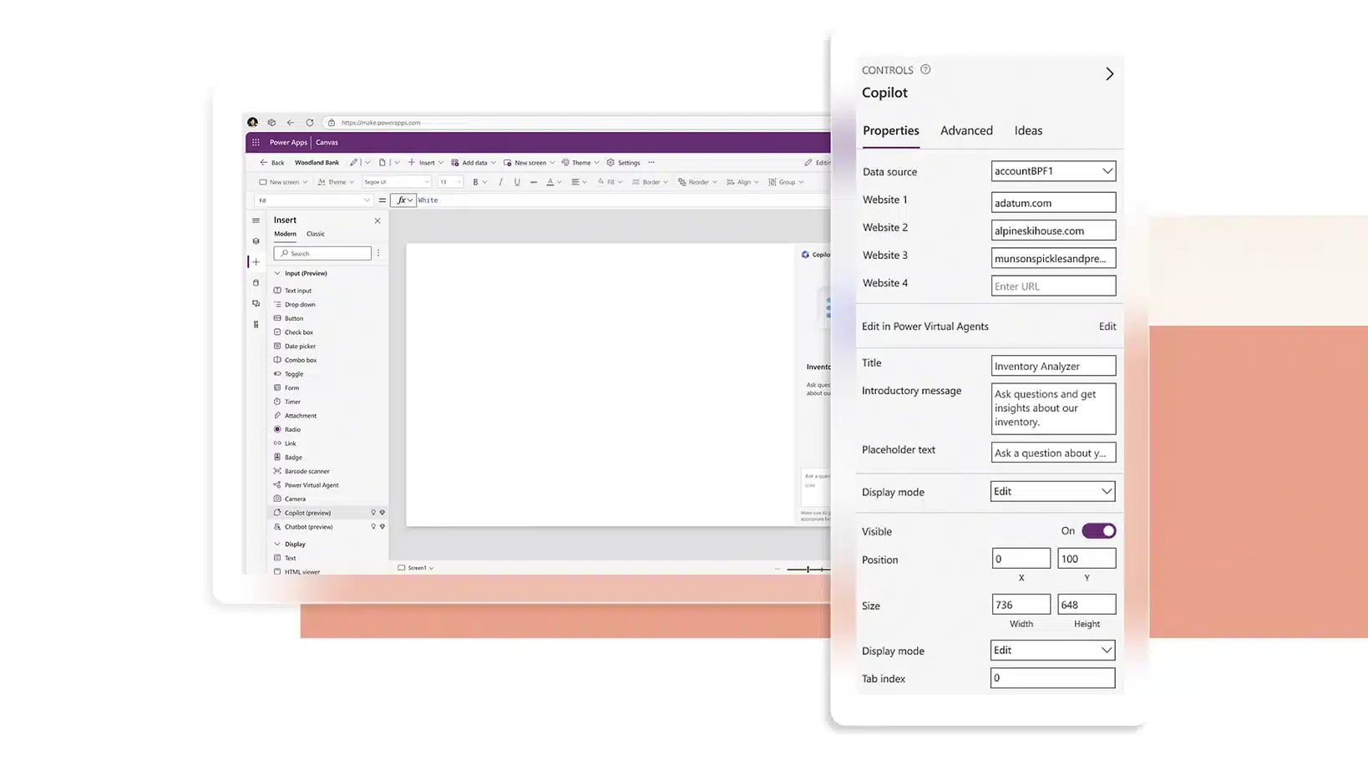Insert an Attachment control

pyautogui.click(x=295, y=416)
